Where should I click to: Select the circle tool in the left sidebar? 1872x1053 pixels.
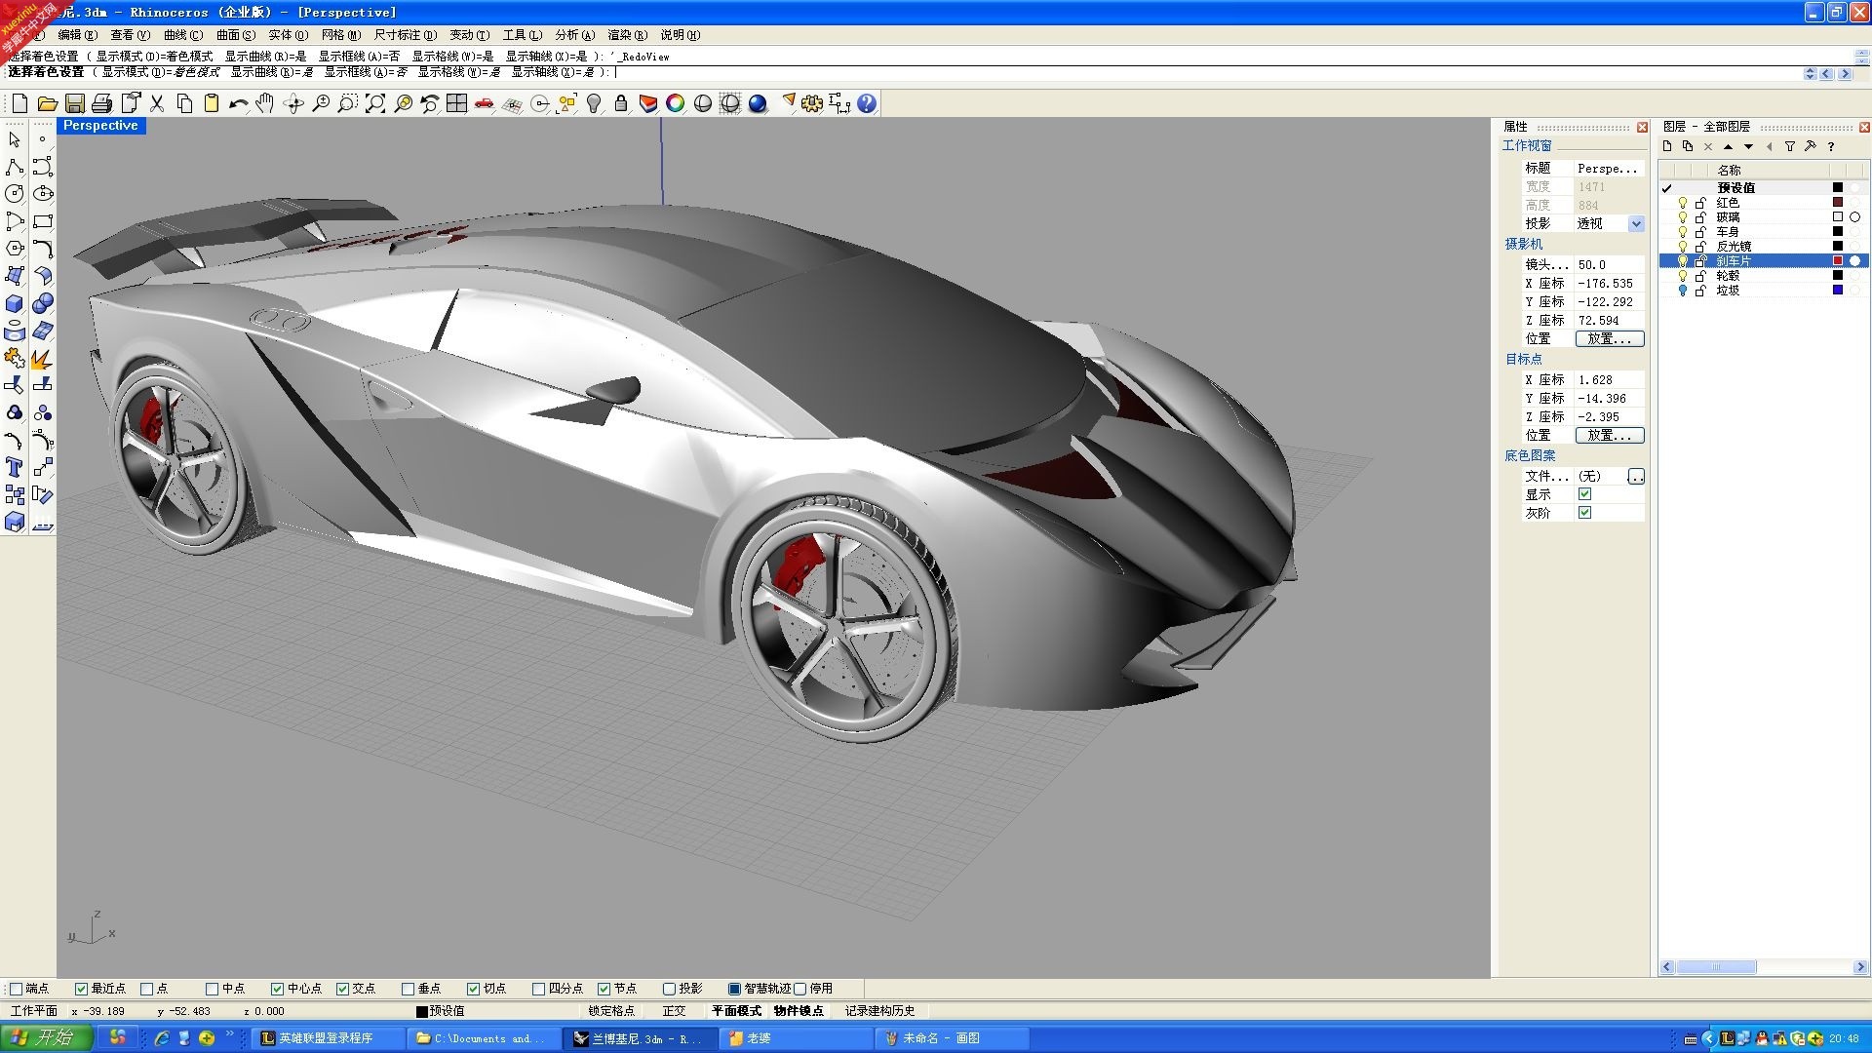(x=15, y=194)
